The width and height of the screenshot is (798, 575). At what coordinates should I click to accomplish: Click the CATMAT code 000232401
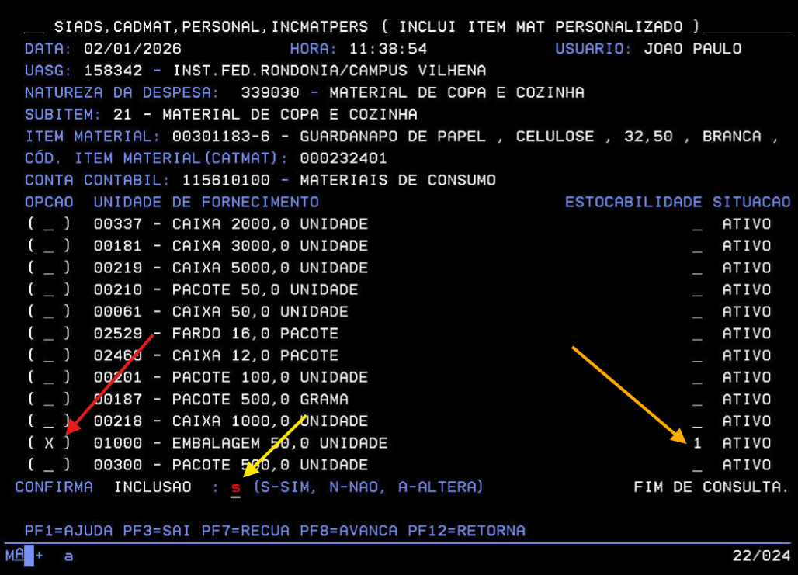point(343,158)
